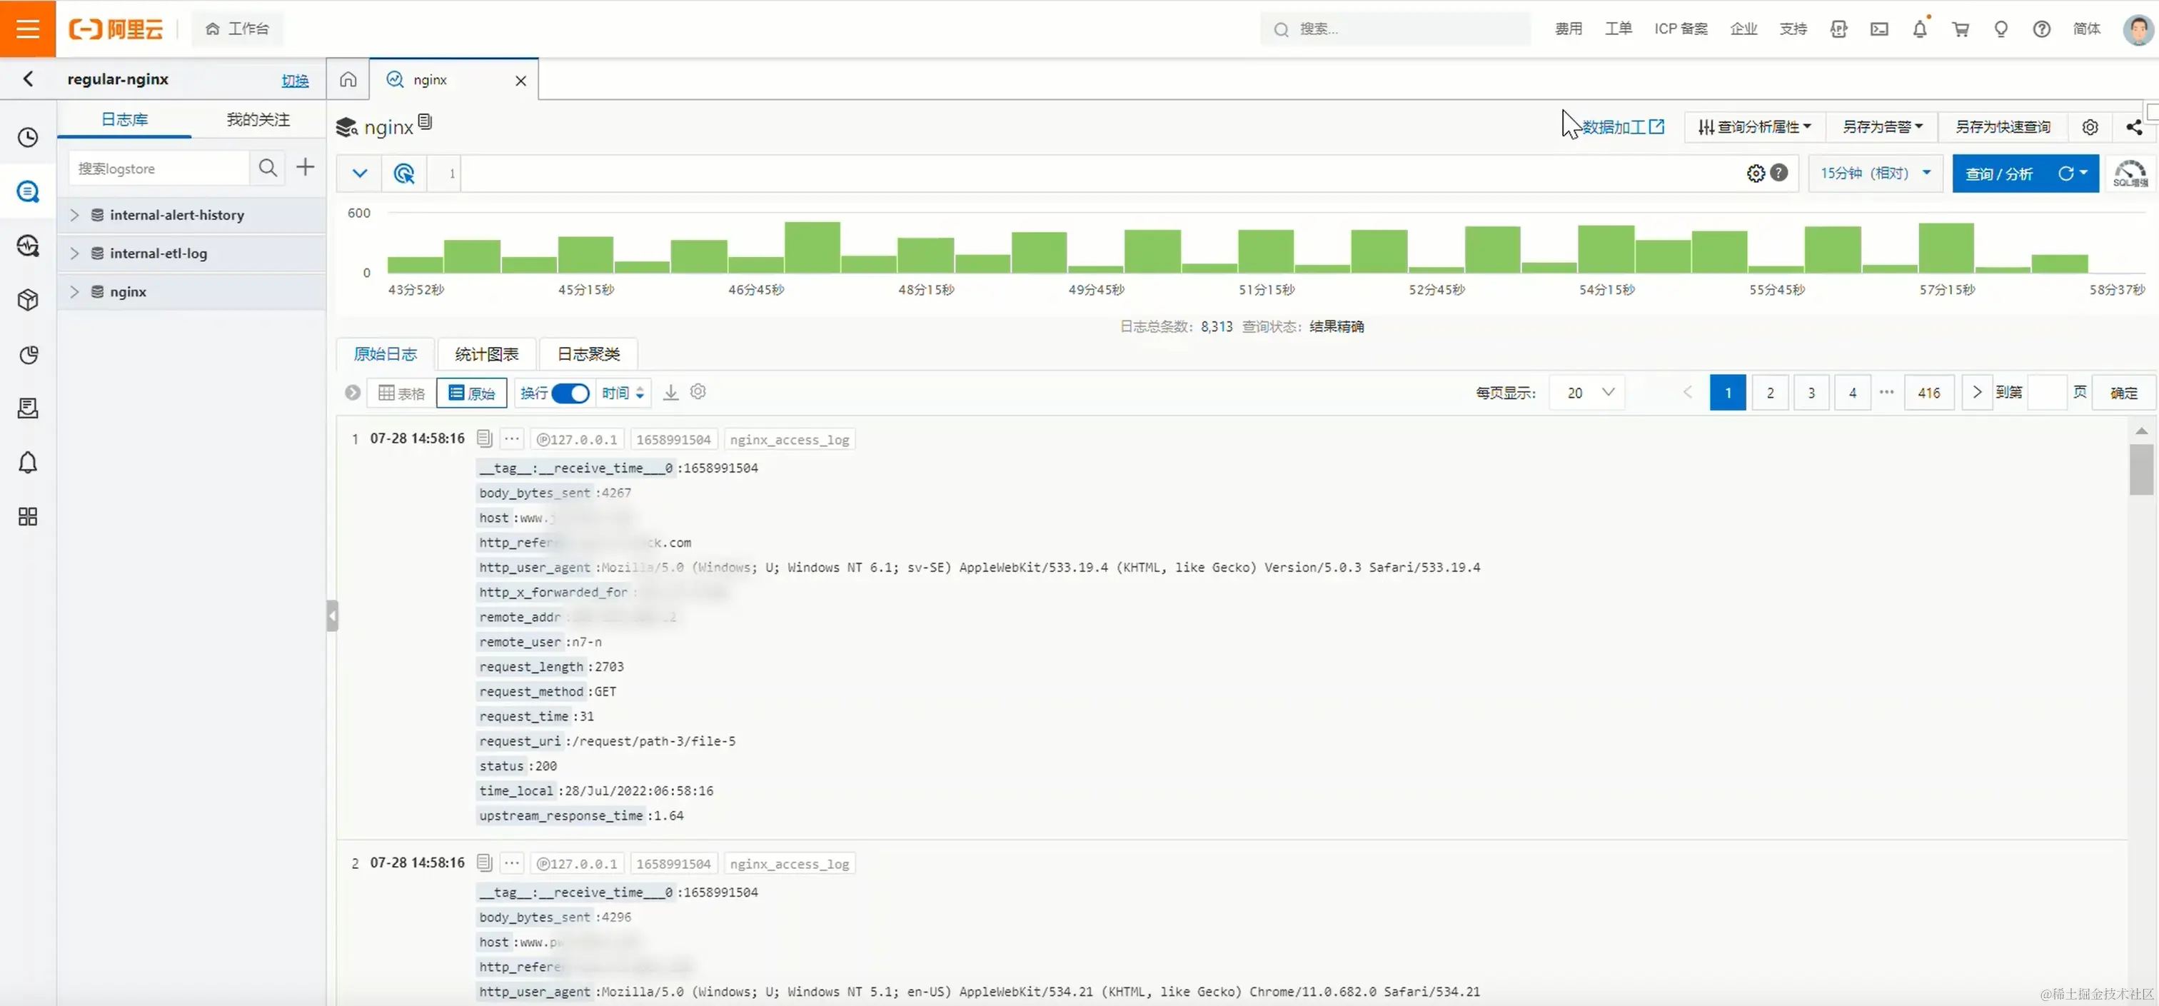Viewport: 2159px width, 1006px height.
Task: Open the per-page count dropdown showing 20
Action: click(x=1589, y=393)
